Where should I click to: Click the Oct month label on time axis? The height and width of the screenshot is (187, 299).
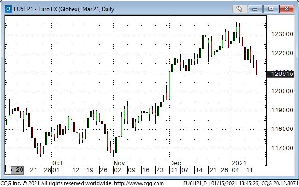click(57, 163)
